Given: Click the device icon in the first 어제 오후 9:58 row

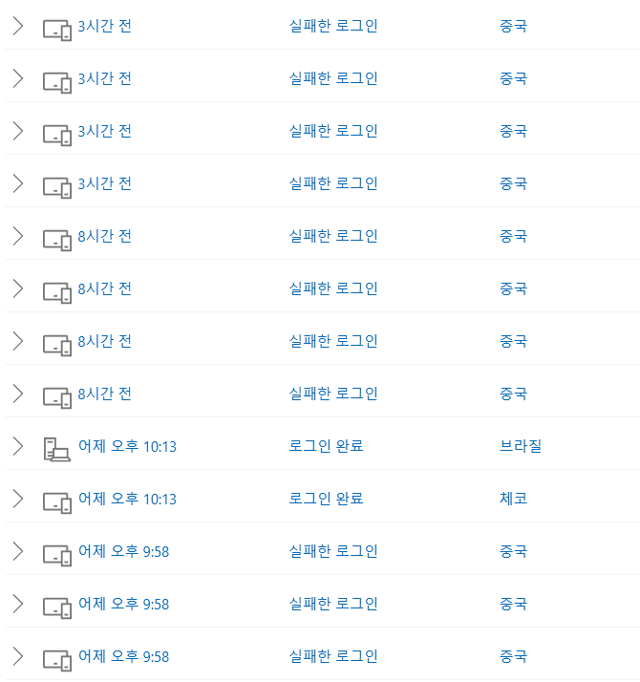Looking at the screenshot, I should point(57,552).
